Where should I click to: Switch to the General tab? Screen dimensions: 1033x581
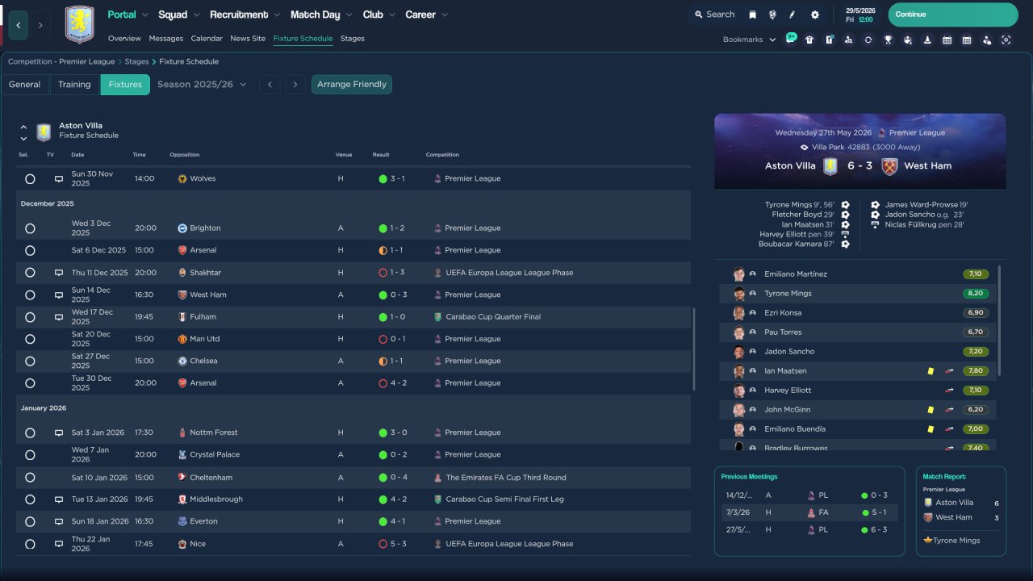[25, 85]
